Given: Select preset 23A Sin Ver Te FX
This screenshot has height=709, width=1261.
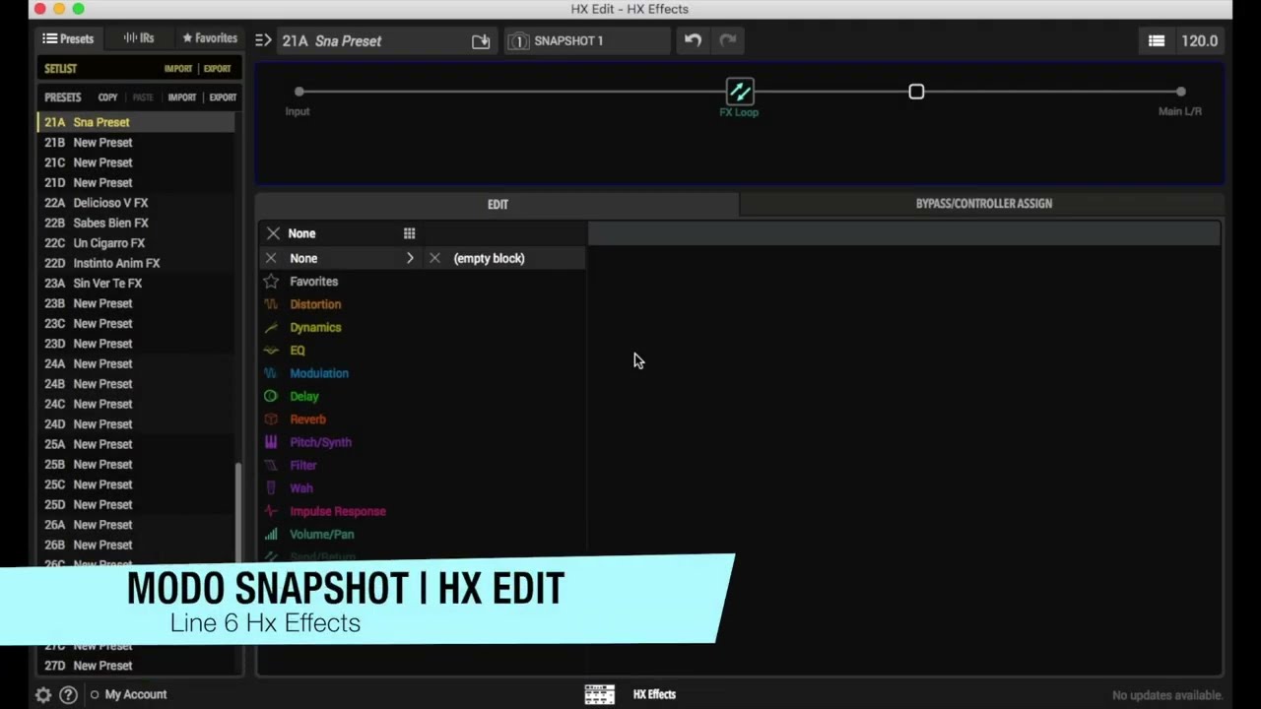Looking at the screenshot, I should 136,283.
